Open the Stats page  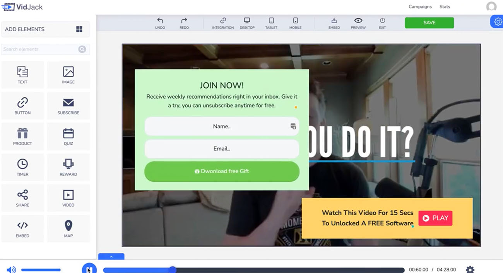445,7
